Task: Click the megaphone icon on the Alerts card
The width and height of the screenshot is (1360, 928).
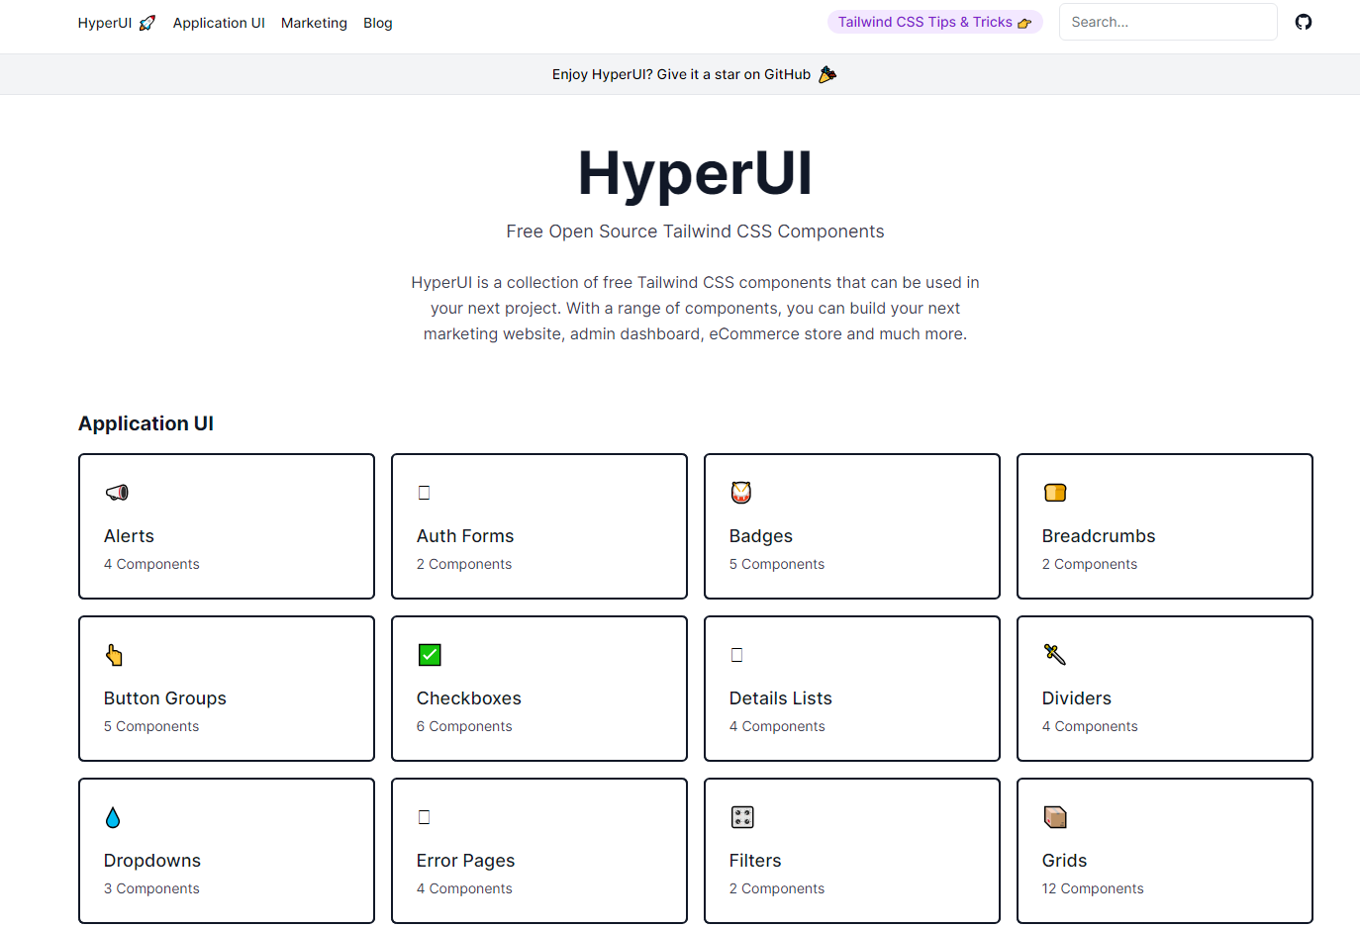Action: [117, 492]
